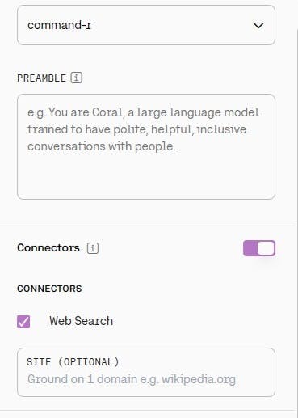The width and height of the screenshot is (298, 418).
Task: Uncheck the Web Search connector checkbox
Action: 23,322
